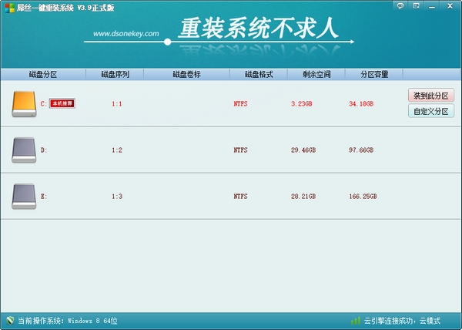Click NTFS format in E: row
The height and width of the screenshot is (330, 462).
pyautogui.click(x=240, y=197)
